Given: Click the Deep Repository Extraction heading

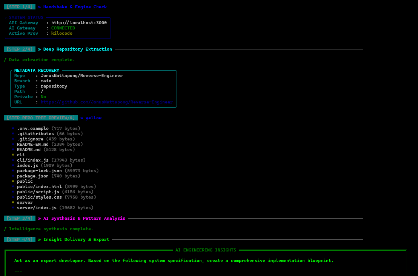Looking at the screenshot, I should pyautogui.click(x=78, y=49).
